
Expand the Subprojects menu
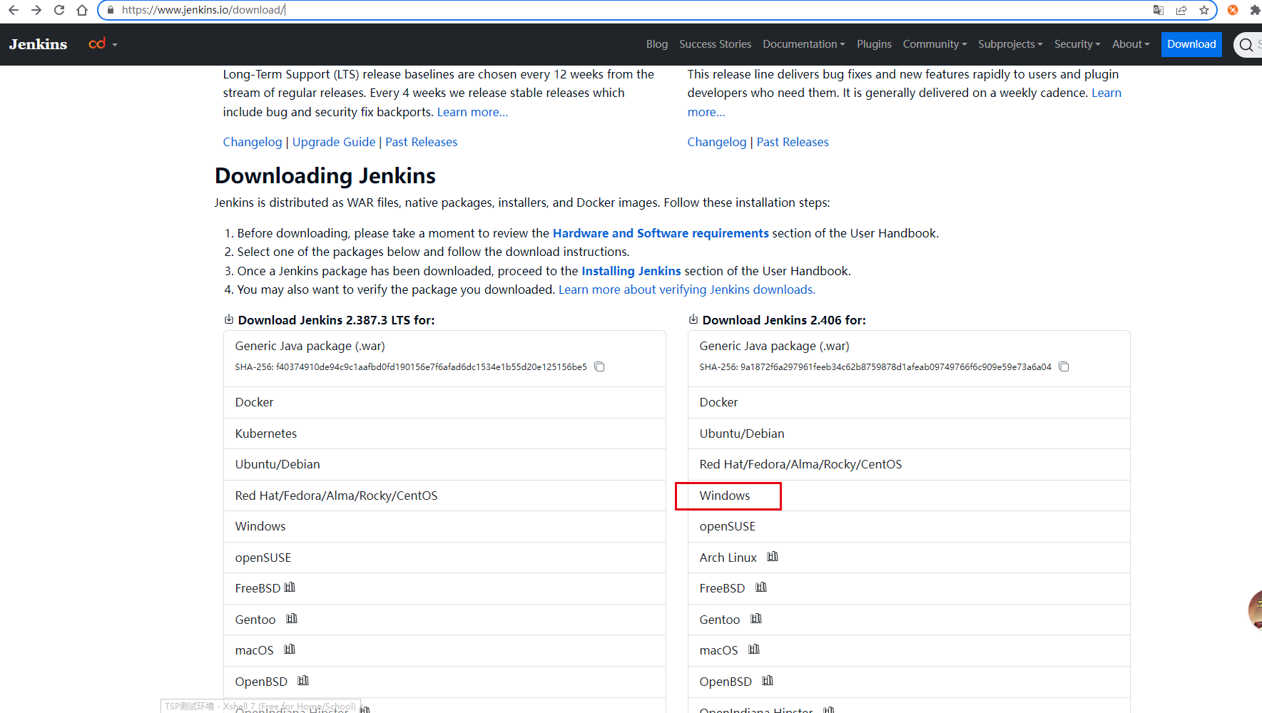(x=1010, y=44)
